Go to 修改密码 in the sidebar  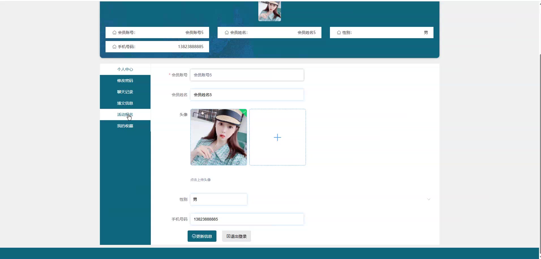(125, 81)
